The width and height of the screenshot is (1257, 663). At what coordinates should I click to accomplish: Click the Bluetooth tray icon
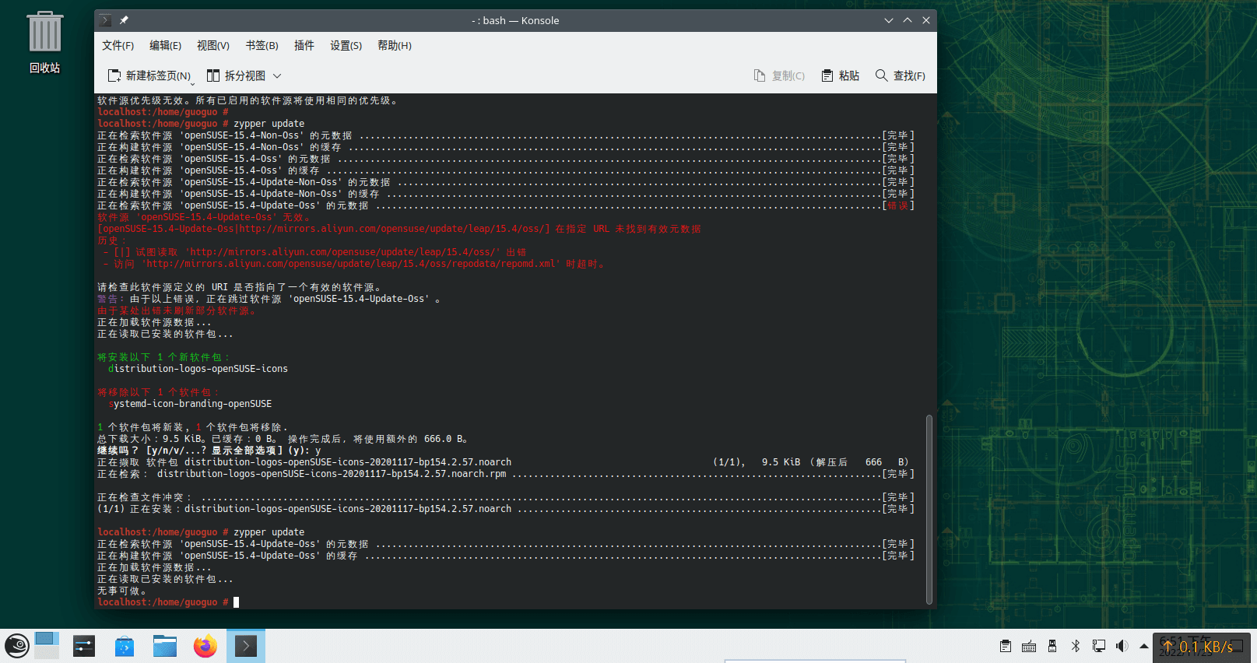click(1076, 646)
